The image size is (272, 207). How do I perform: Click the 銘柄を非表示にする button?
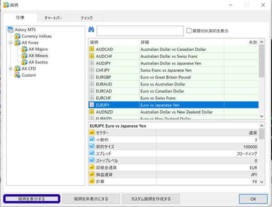click(x=91, y=199)
